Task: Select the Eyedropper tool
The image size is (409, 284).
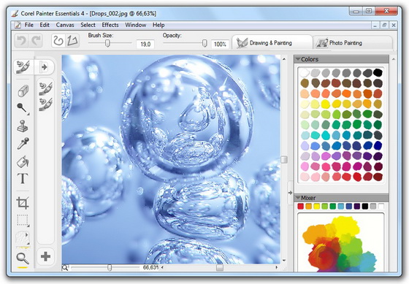Action: pyautogui.click(x=23, y=143)
